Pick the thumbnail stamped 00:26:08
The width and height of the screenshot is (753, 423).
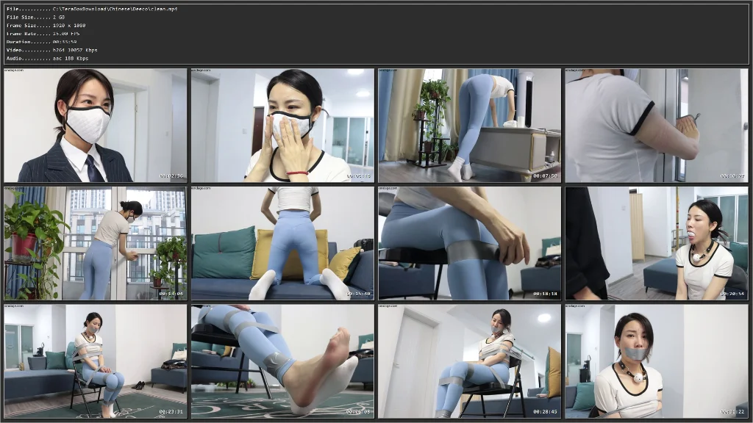point(282,361)
